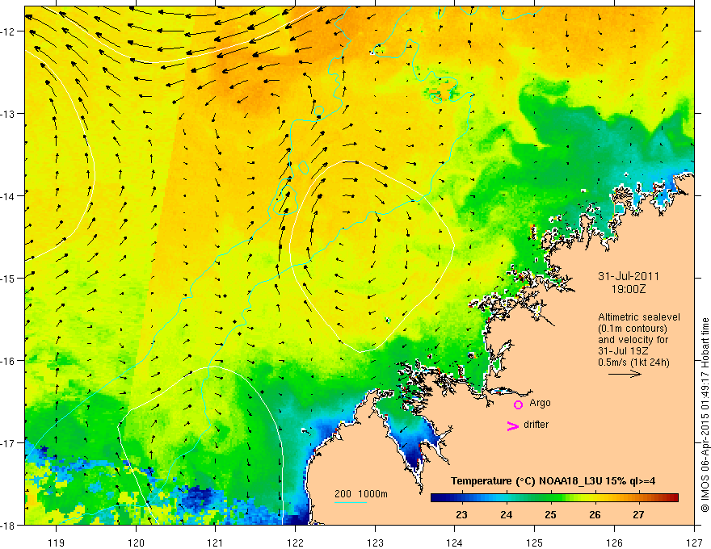Click the latitude axis label -13
The height and width of the screenshot is (549, 711).
tap(10, 113)
